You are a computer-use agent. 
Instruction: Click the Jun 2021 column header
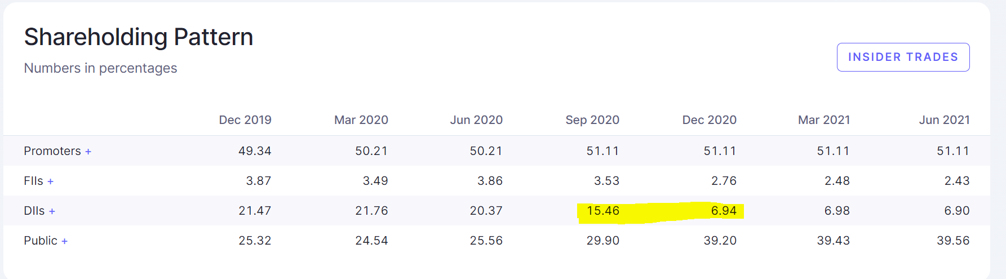point(945,120)
